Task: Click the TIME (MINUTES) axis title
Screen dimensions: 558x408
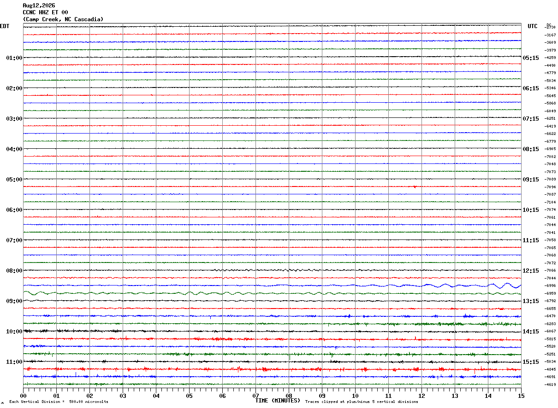Action: tap(278, 401)
